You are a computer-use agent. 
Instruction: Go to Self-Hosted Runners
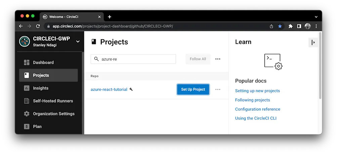click(x=48, y=101)
